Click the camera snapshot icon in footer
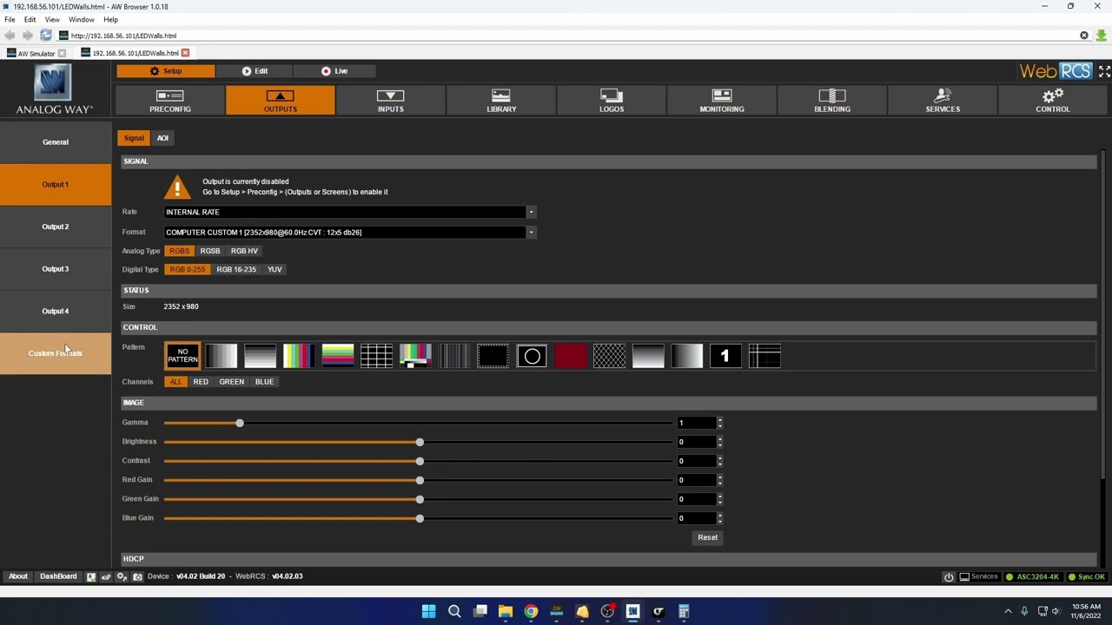This screenshot has height=625, width=1112. [x=137, y=576]
